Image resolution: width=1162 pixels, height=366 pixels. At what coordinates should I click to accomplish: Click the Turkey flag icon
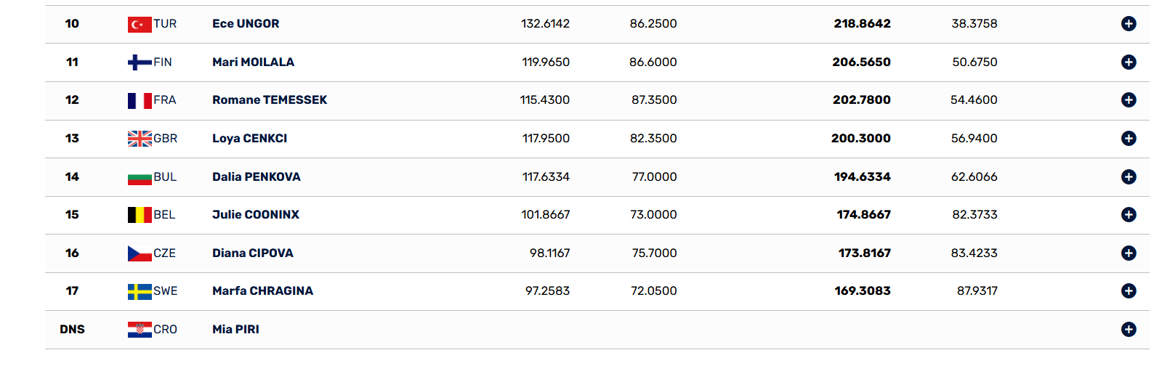click(140, 24)
